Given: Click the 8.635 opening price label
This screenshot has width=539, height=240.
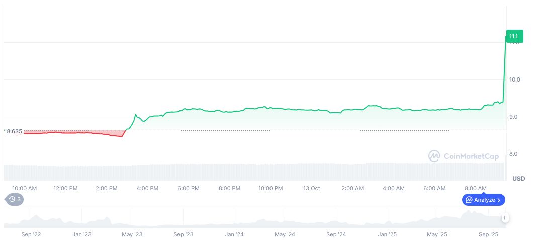Looking at the screenshot, I should [14, 131].
